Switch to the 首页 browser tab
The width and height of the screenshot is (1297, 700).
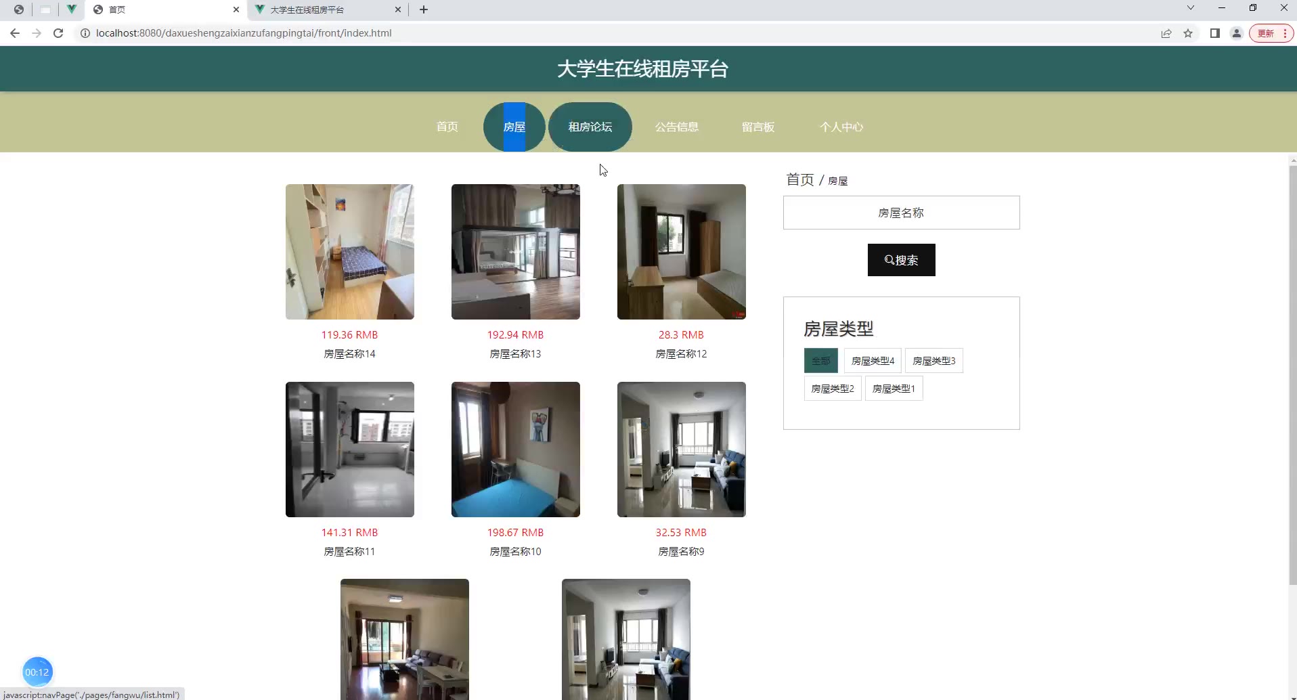tap(166, 9)
